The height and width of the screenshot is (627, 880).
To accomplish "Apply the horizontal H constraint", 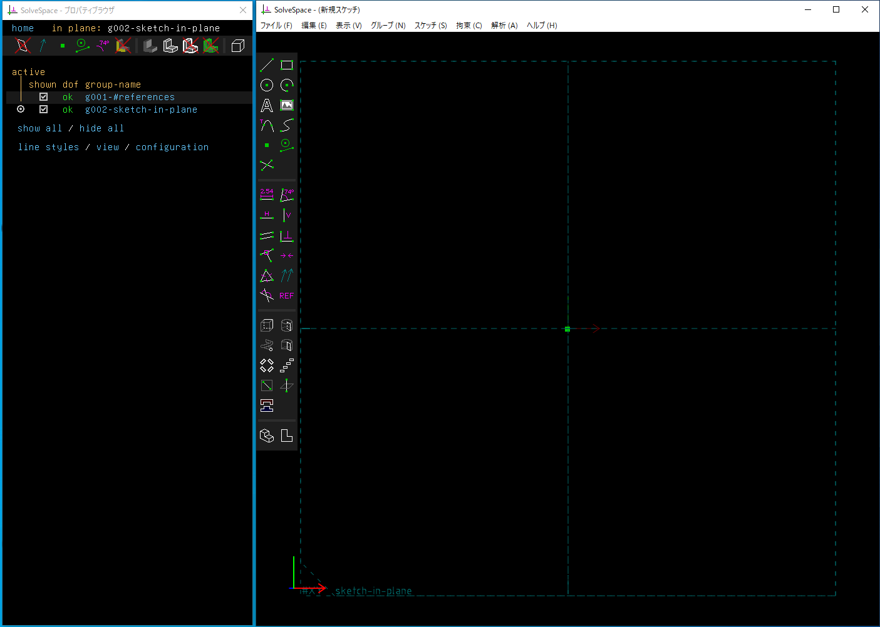I will (267, 215).
